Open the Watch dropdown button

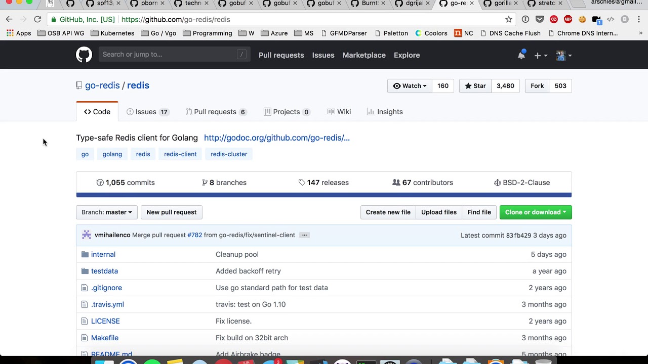click(x=410, y=86)
